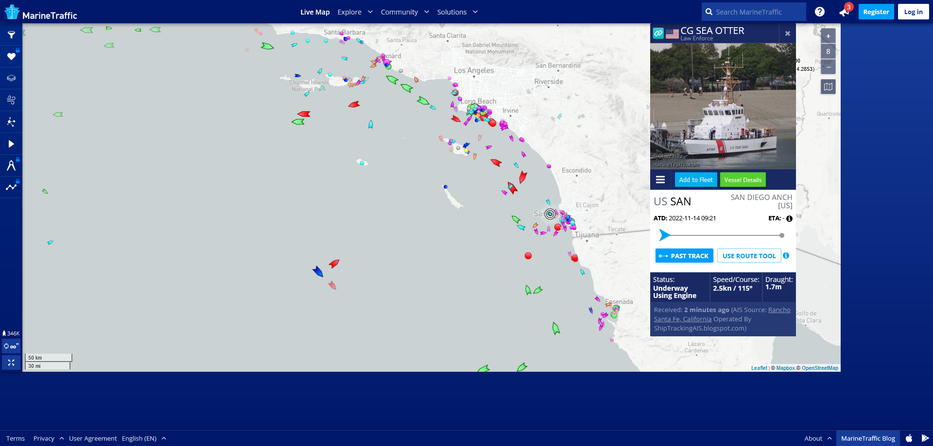Open the vessel panel hamburger menu

click(660, 180)
